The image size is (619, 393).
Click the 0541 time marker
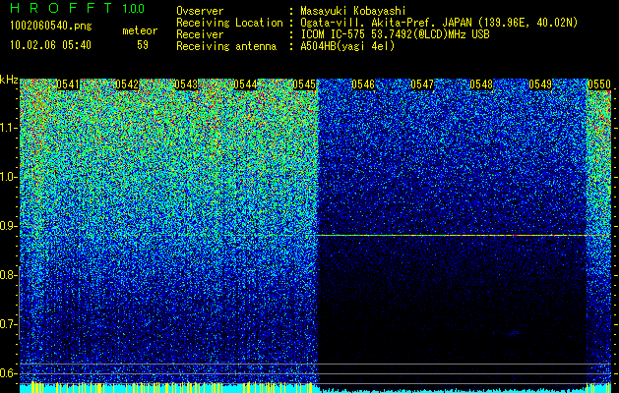(x=68, y=84)
